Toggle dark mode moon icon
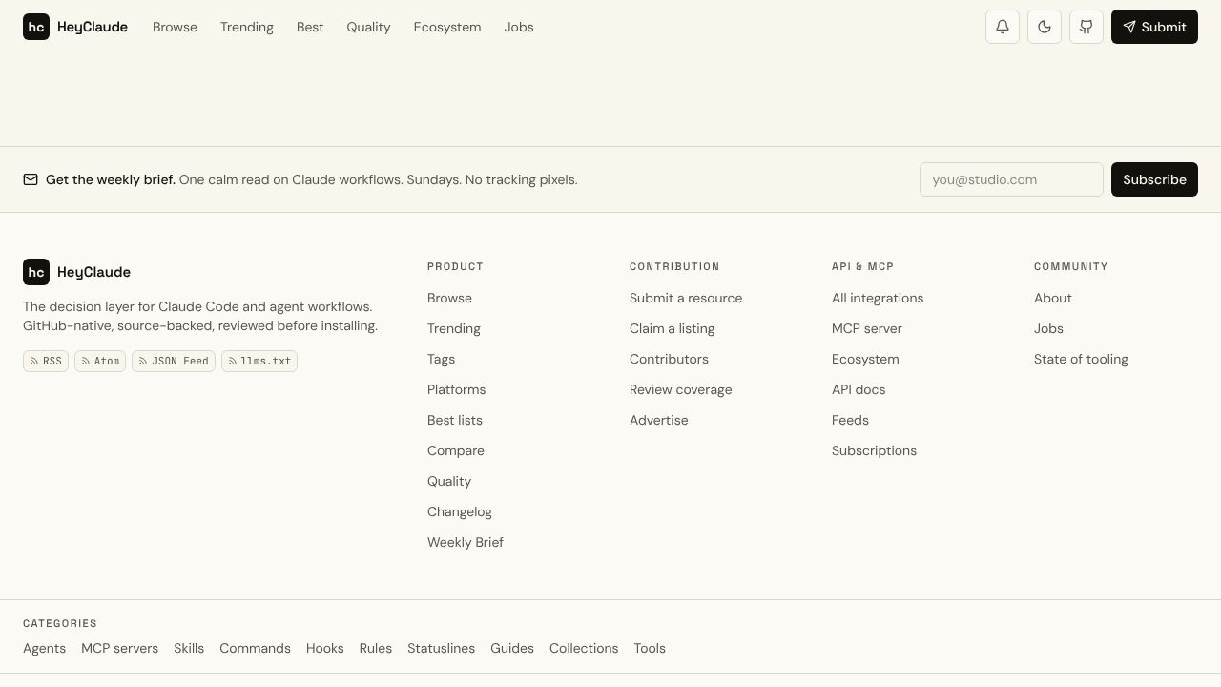Screen dimensions: 1221x687 click(x=1045, y=27)
